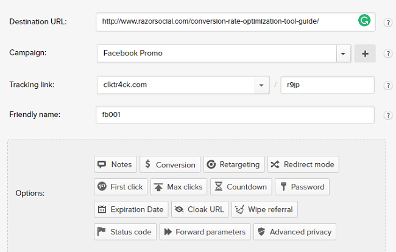Open the tracking domain dropdown
The image size is (396, 252).
tap(262, 85)
